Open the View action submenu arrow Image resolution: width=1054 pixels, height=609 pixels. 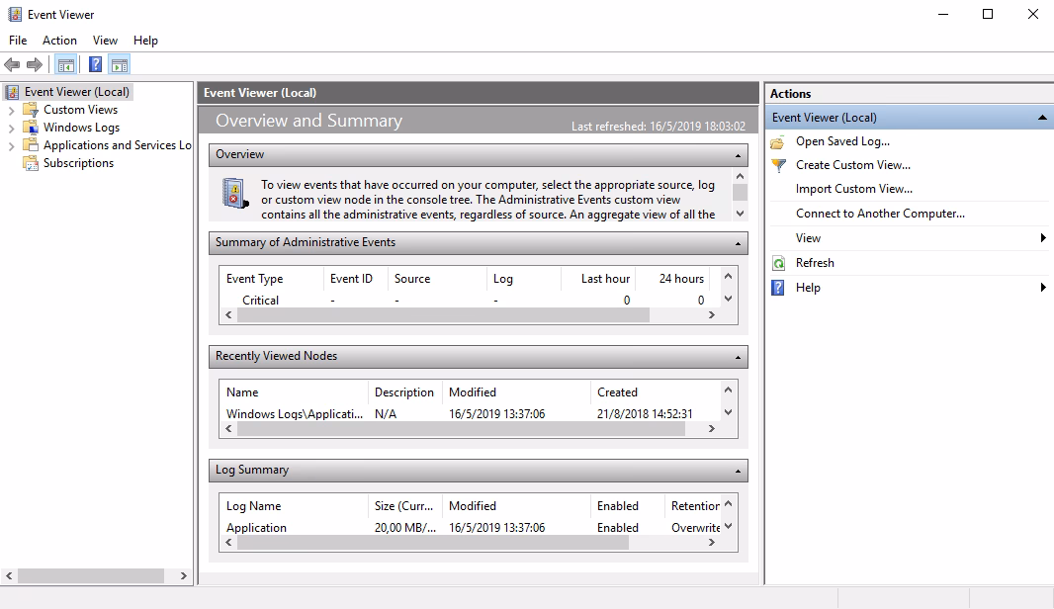(x=1043, y=238)
